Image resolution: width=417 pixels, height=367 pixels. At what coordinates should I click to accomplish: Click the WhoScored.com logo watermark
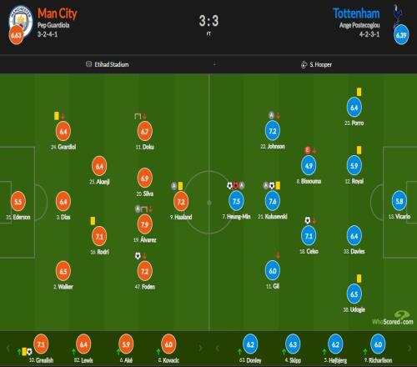[393, 319]
